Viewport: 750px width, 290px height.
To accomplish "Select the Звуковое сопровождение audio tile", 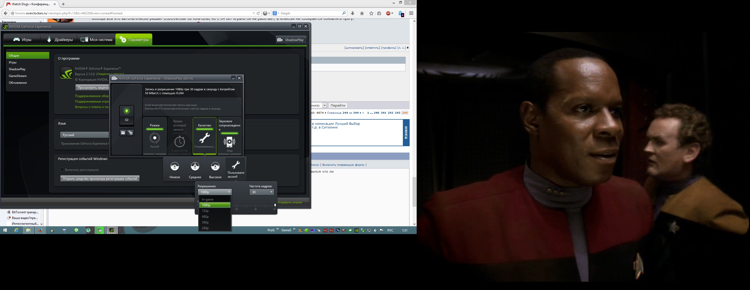I will click(x=229, y=136).
